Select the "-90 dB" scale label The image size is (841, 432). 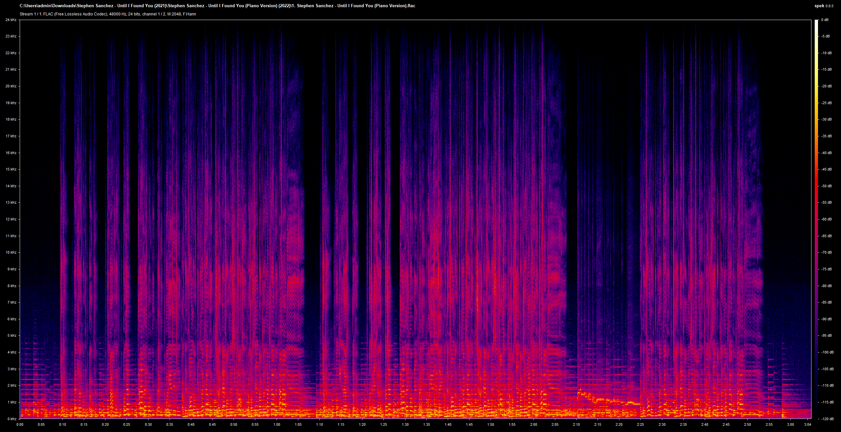(826, 319)
